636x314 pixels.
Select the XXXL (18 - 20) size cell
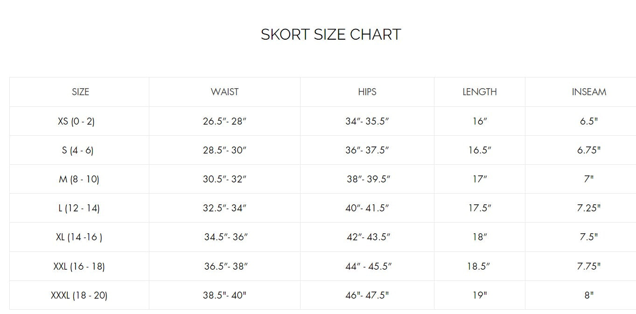pos(79,295)
